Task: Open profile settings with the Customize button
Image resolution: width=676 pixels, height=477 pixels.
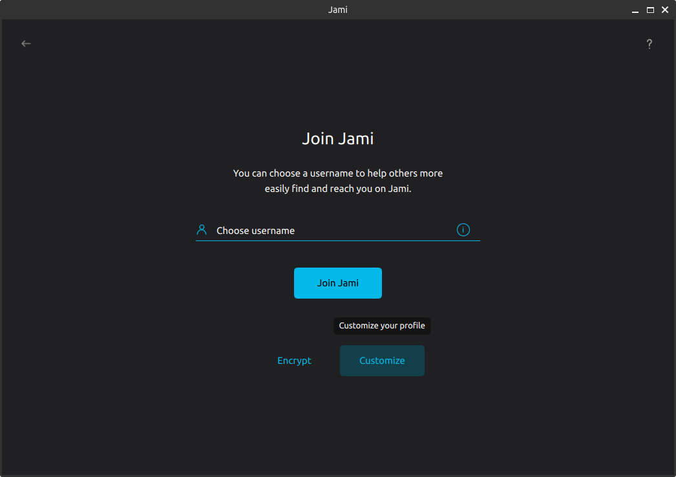Action: coord(382,361)
